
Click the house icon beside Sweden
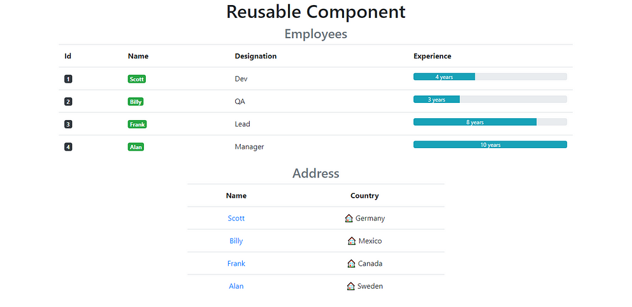[x=350, y=286]
